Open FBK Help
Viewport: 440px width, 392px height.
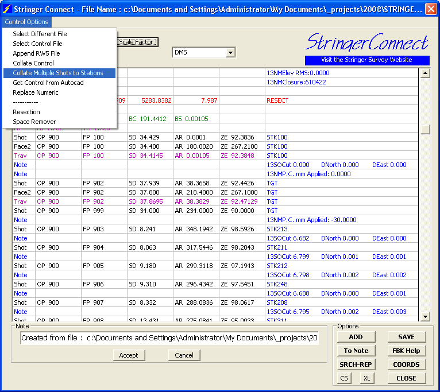pyautogui.click(x=406, y=351)
